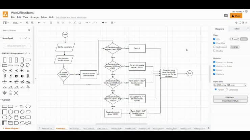This screenshot has width=250, height=140.
Task: Click the Scratchpad edit pencil icon
Action: point(26,38)
